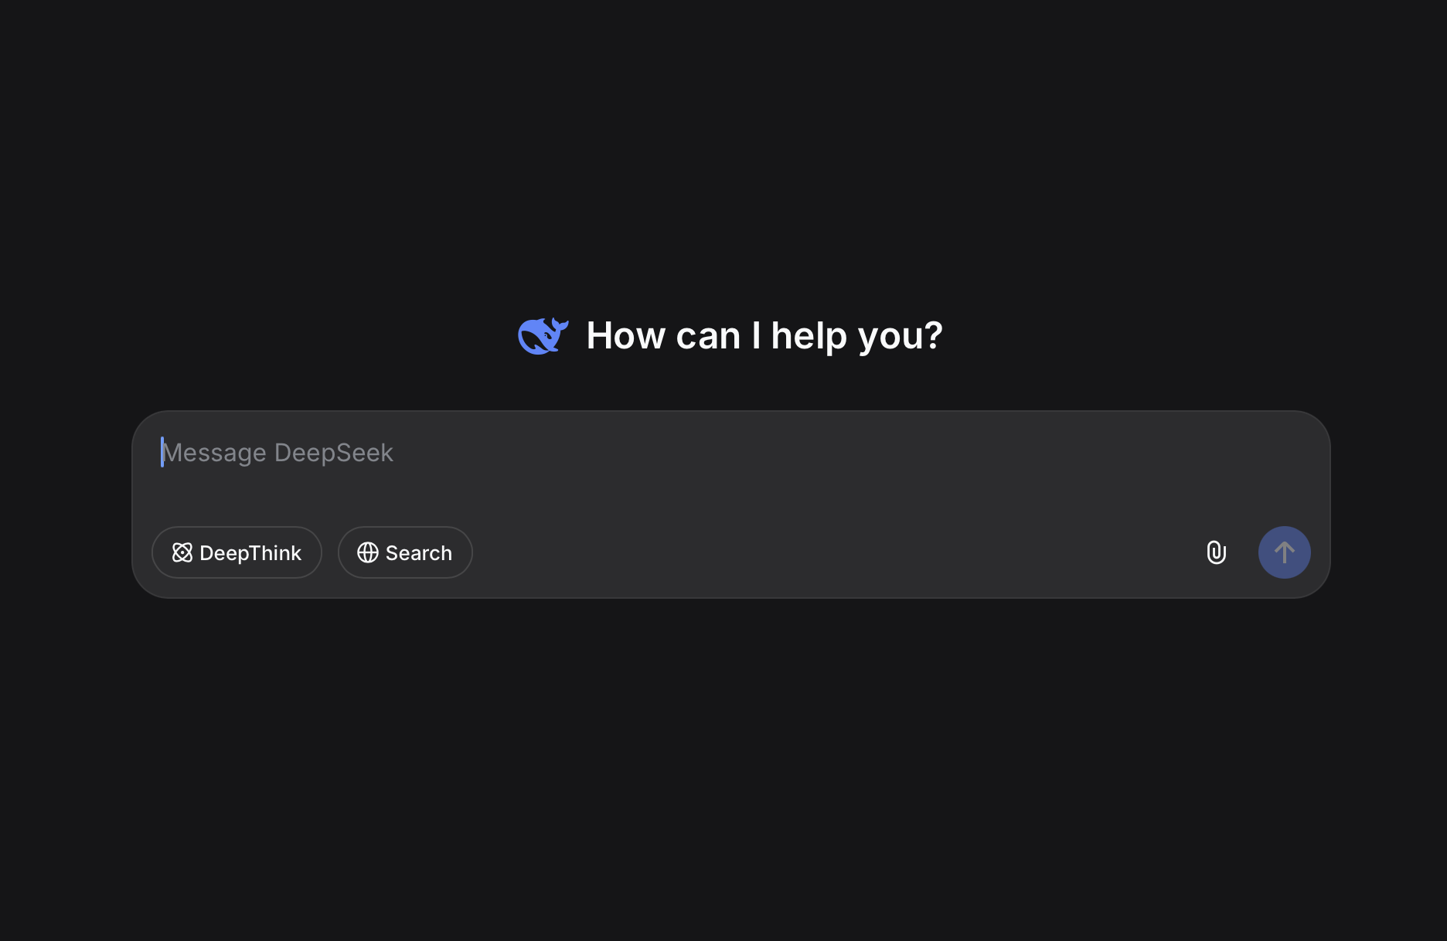This screenshot has width=1447, height=941.
Task: Upload a file using the attachment clip
Action: pyautogui.click(x=1216, y=552)
